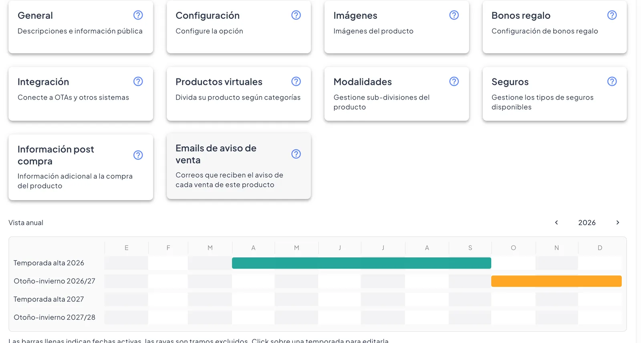Open help icon on Seguros card
Viewport: 641px width, 343px height.
[x=612, y=82]
